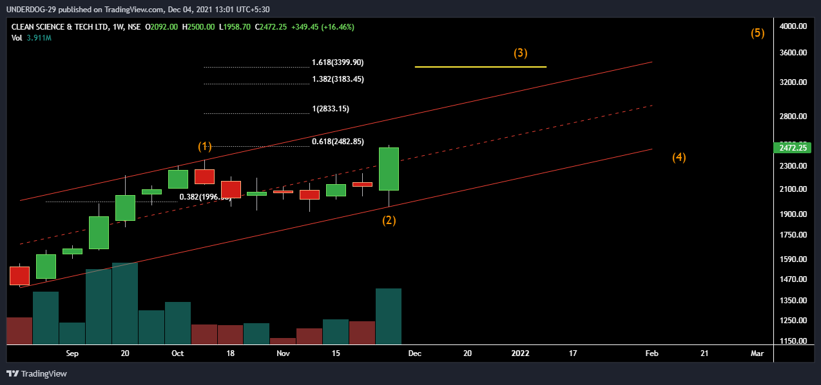This screenshot has height=385, width=821.
Task: Select the yellow horizontal target line
Action: click(x=481, y=66)
